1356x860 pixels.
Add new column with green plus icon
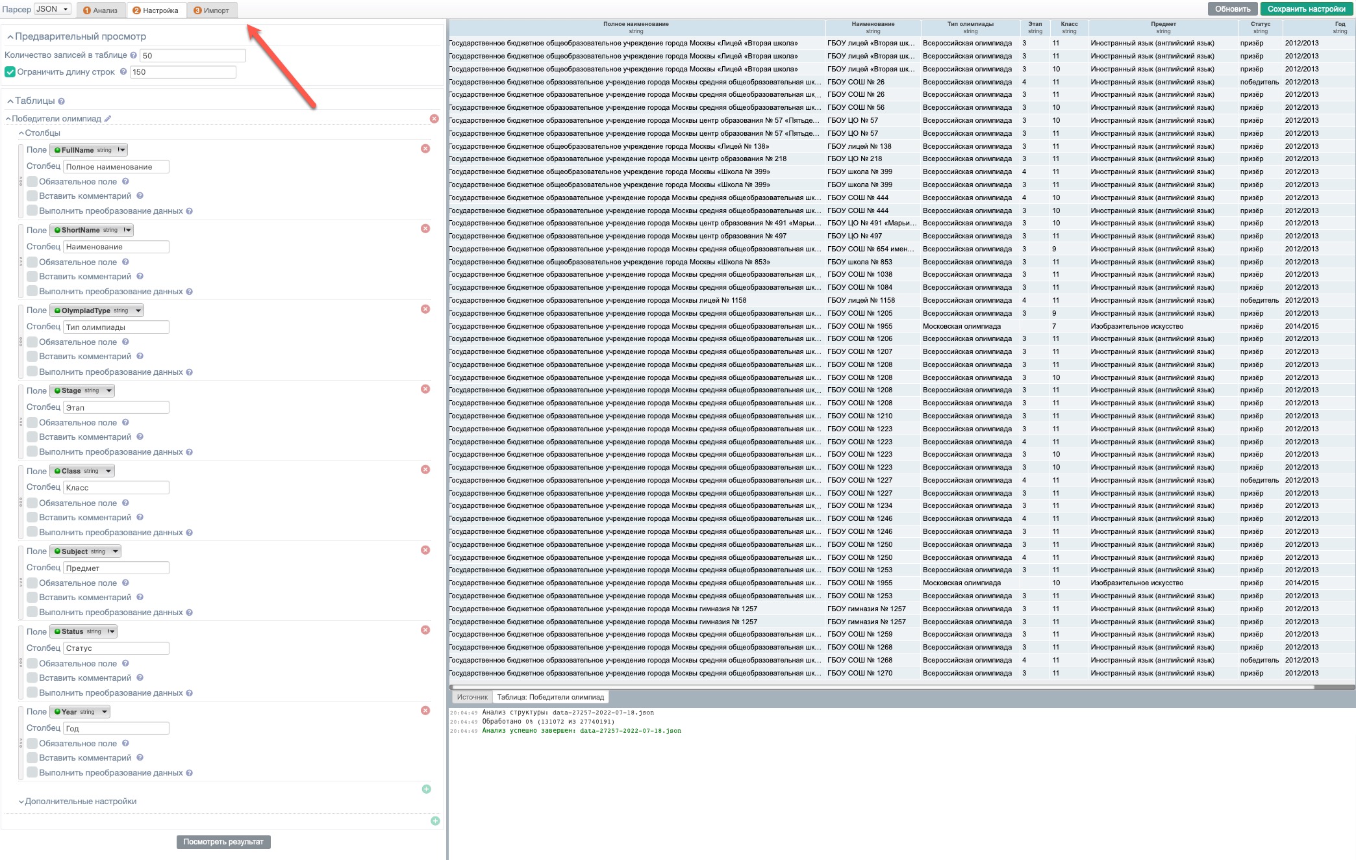[x=426, y=789]
